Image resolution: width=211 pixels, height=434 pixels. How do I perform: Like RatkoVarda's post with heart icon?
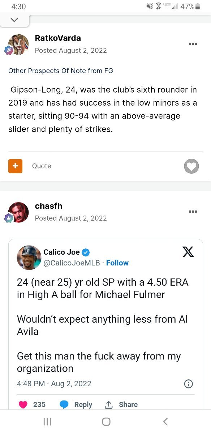191,166
